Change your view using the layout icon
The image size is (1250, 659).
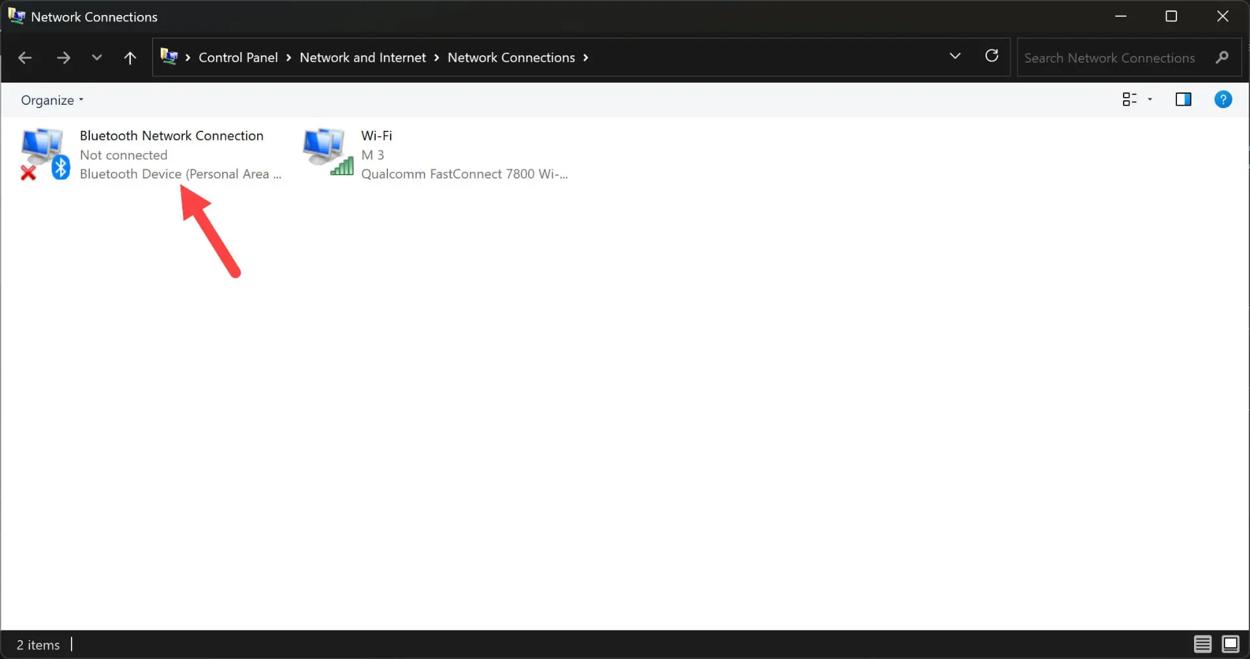pyautogui.click(x=1130, y=100)
